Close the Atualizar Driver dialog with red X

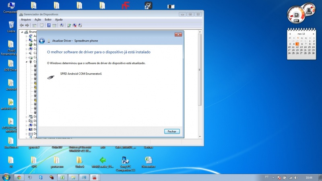(x=178, y=35)
